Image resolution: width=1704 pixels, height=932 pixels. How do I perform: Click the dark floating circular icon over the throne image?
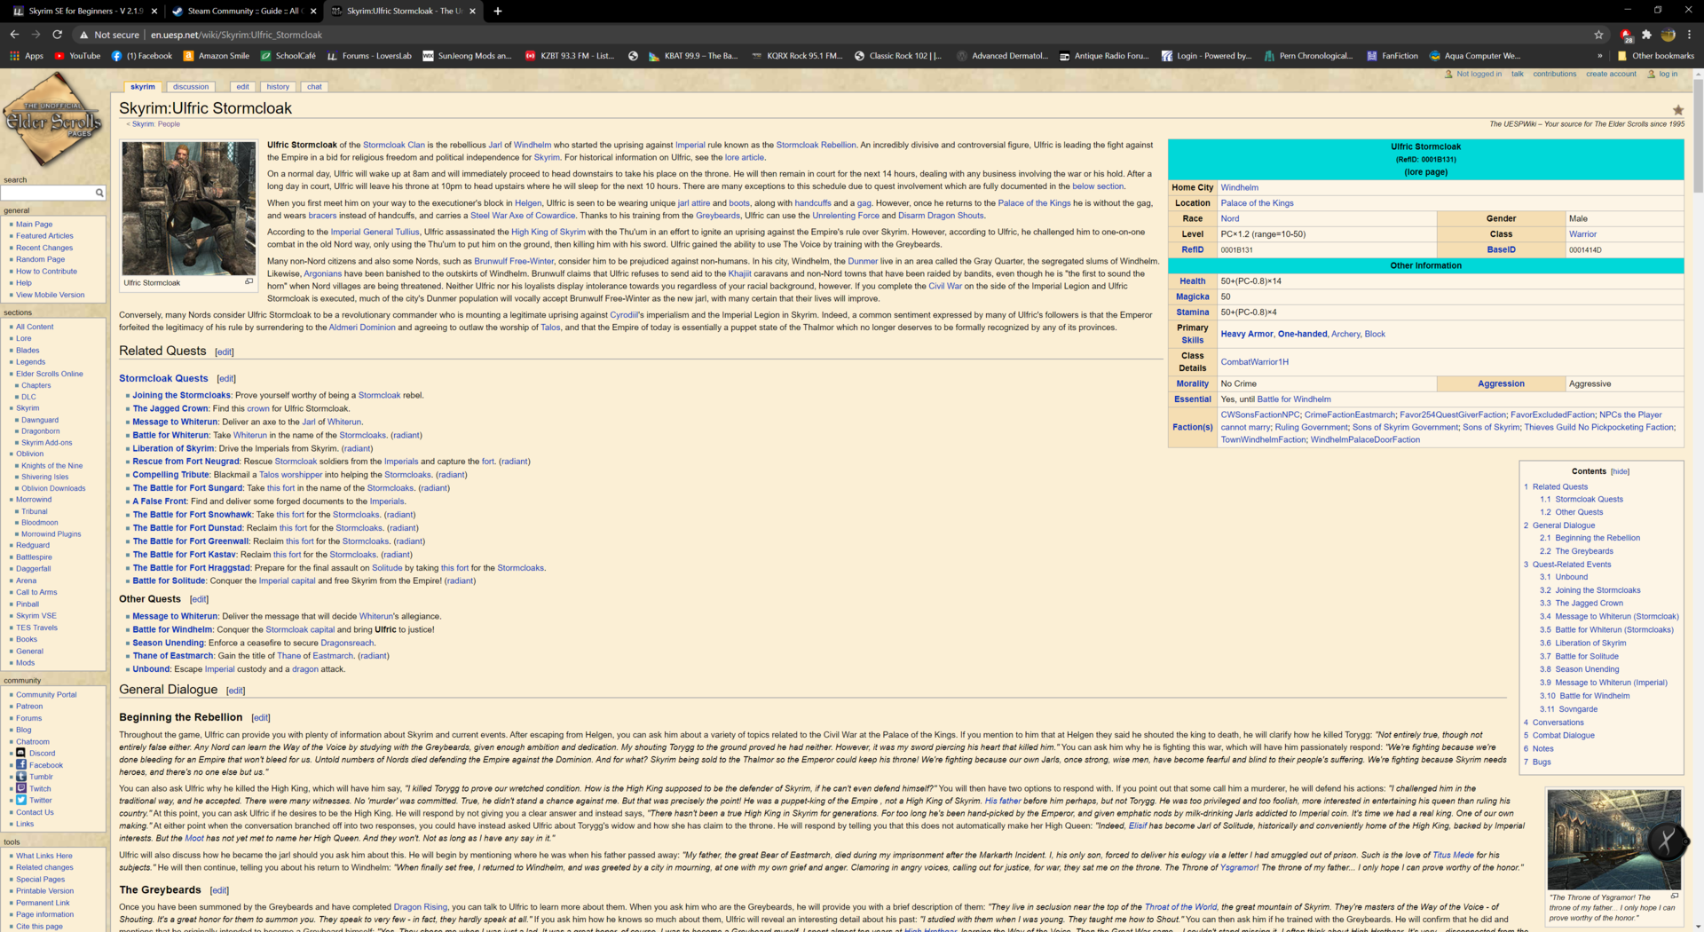coord(1666,841)
